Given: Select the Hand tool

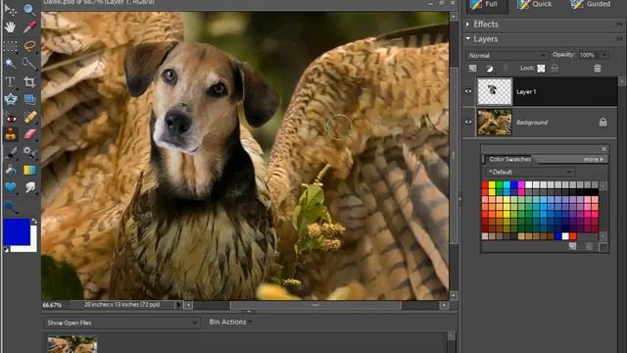Looking at the screenshot, I should click(x=10, y=27).
